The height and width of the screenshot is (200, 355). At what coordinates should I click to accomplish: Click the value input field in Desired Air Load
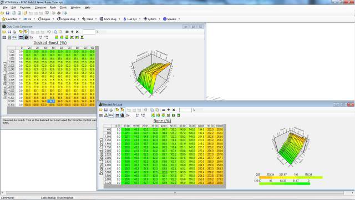185,110
